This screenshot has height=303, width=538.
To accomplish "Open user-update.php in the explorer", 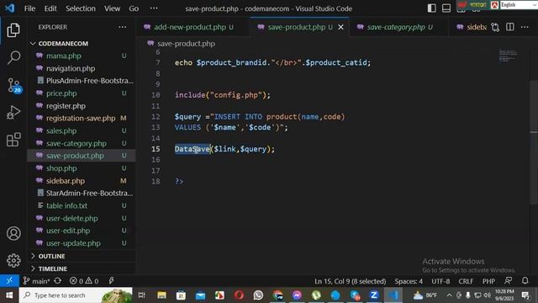I will (x=73, y=243).
